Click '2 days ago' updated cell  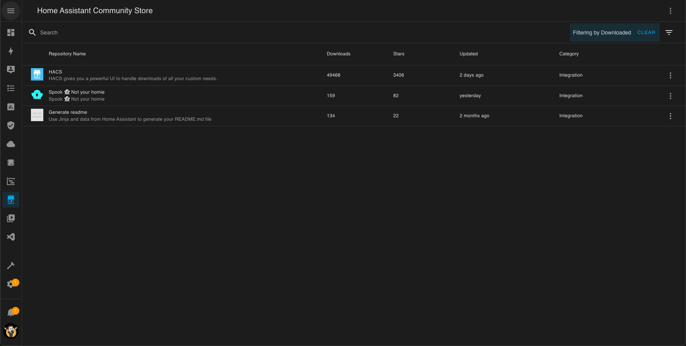point(471,75)
